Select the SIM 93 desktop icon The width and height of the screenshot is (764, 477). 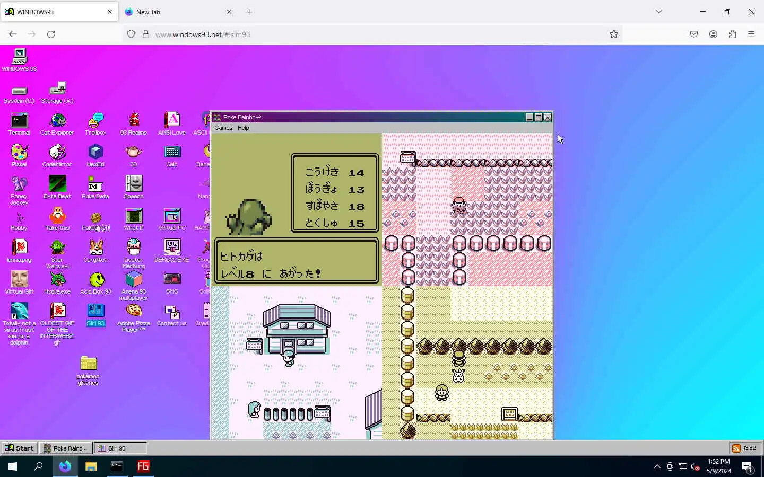pyautogui.click(x=95, y=315)
